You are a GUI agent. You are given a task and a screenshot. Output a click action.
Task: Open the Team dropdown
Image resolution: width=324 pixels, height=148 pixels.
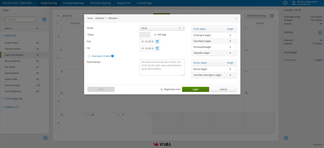25,10
